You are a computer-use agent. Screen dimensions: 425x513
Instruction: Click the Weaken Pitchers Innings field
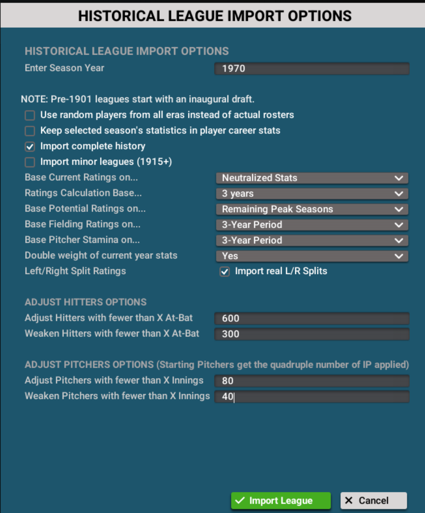(x=312, y=397)
